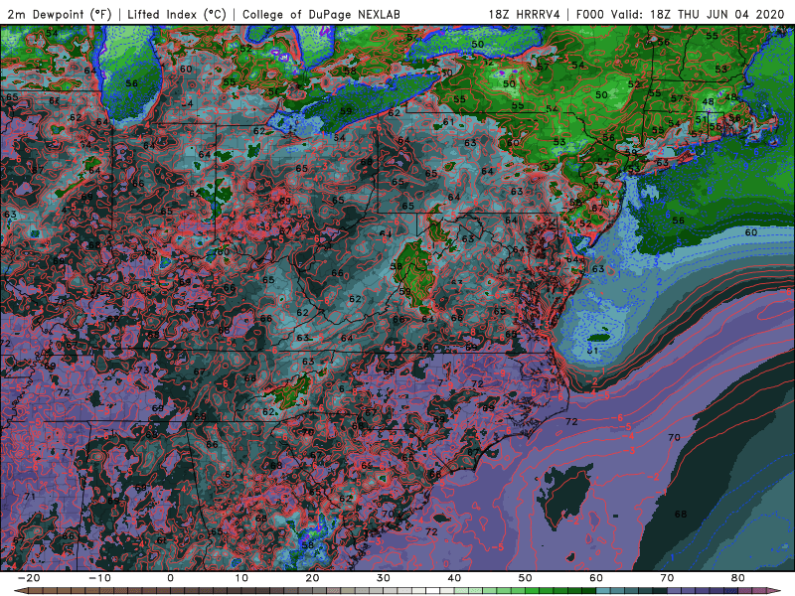The width and height of the screenshot is (795, 596).
Task: Click the '40' color scale label
Action: pos(454,578)
